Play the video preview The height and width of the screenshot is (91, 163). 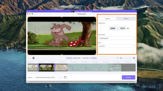pyautogui.click(x=33, y=58)
